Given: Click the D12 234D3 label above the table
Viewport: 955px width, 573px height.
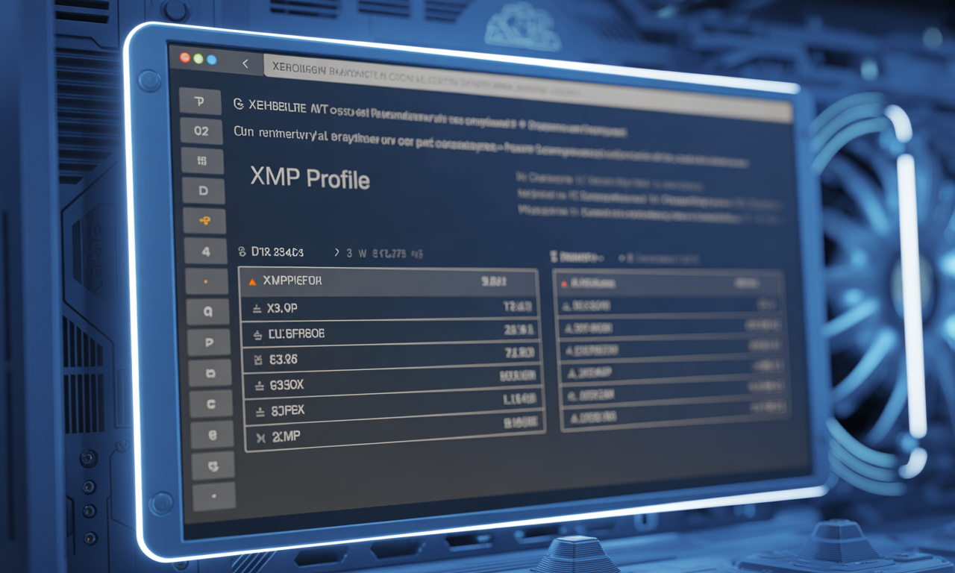Looking at the screenshot, I should point(277,252).
